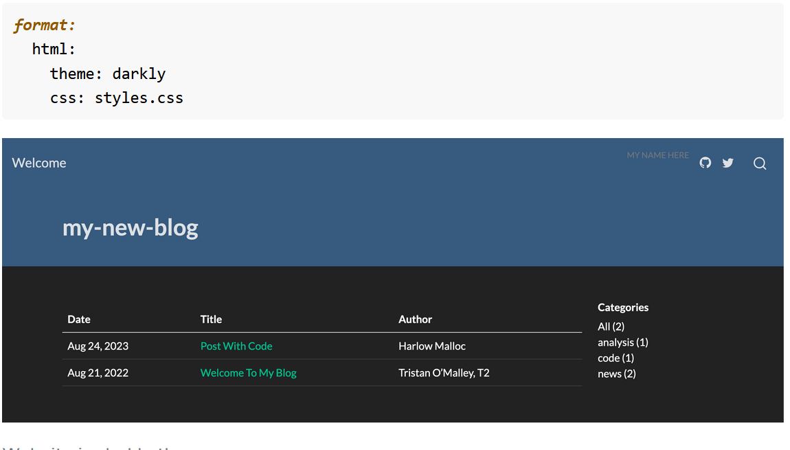The height and width of the screenshot is (450, 790).
Task: Show all posts via All (2) category
Action: coord(611,326)
